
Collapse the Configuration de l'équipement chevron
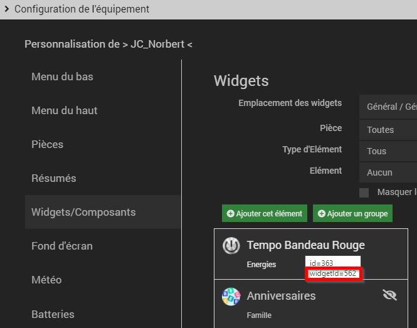coord(7,9)
